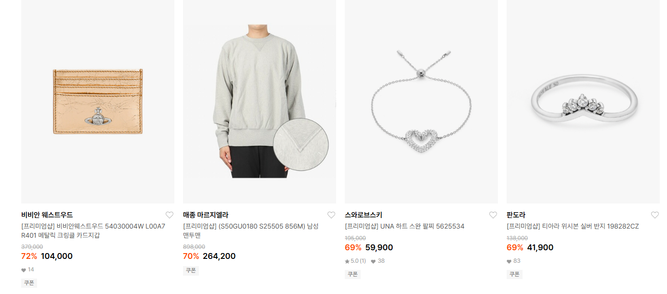The height and width of the screenshot is (294, 667).
Task: Toggle wishlist heart for Maison Margiela sweatshirt
Action: pos(331,215)
